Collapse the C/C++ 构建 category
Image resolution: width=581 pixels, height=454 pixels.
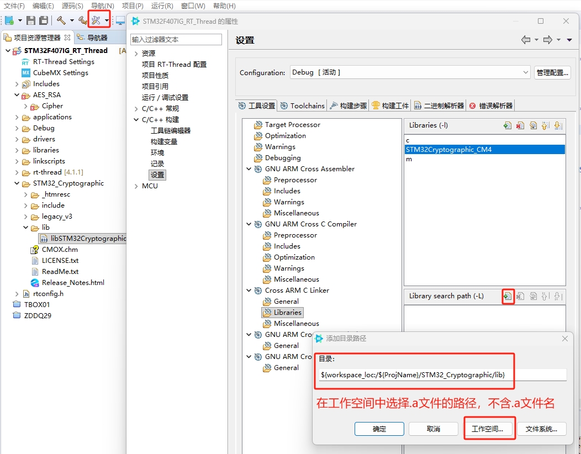pyautogui.click(x=136, y=120)
